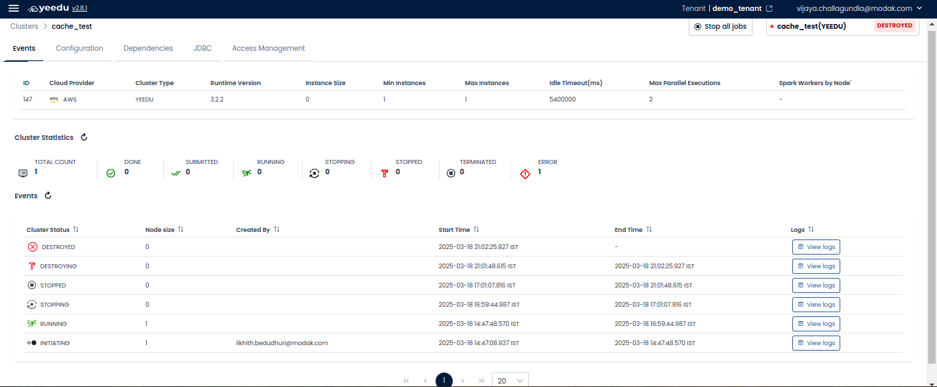
Task: Click cluster ID value 147
Action: (27, 99)
